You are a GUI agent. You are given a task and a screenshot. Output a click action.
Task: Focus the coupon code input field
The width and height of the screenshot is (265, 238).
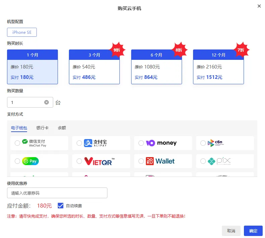click(57, 193)
